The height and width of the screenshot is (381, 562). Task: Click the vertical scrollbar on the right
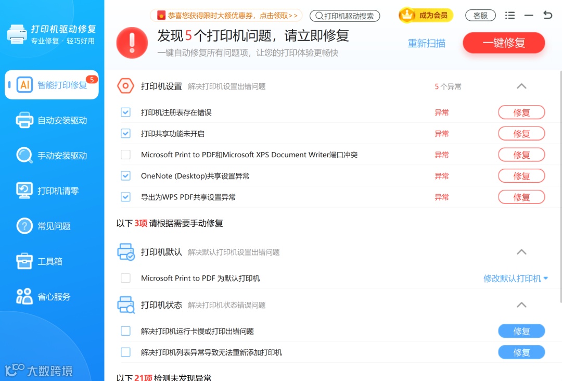point(560,186)
